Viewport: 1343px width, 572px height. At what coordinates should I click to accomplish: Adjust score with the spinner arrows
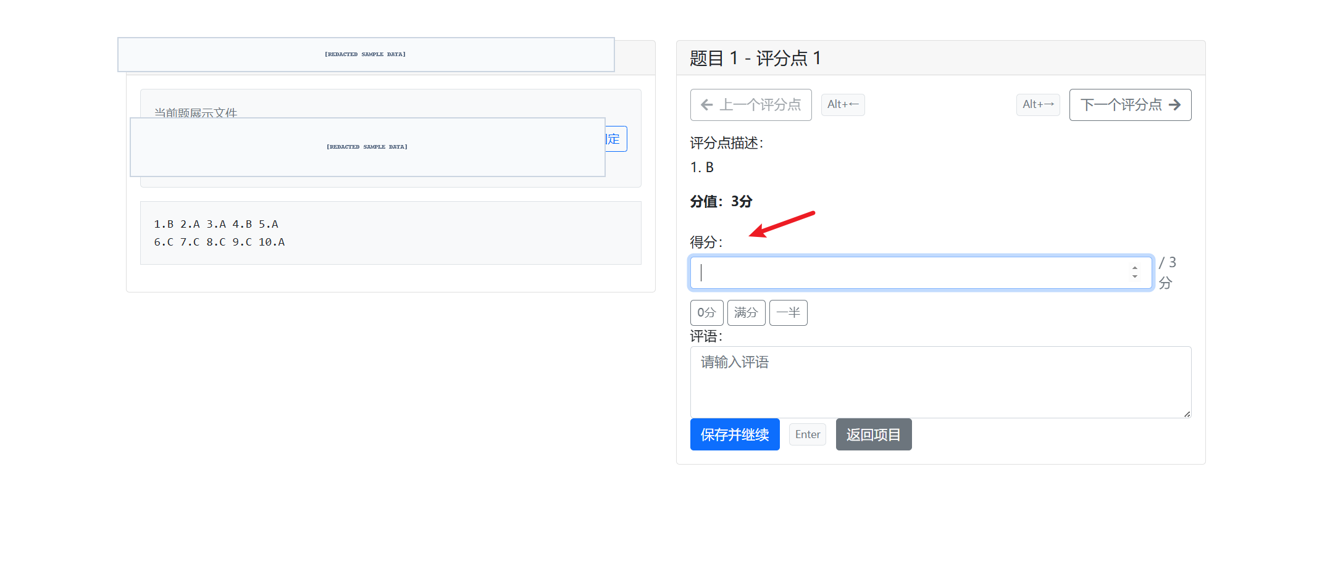[1135, 272]
